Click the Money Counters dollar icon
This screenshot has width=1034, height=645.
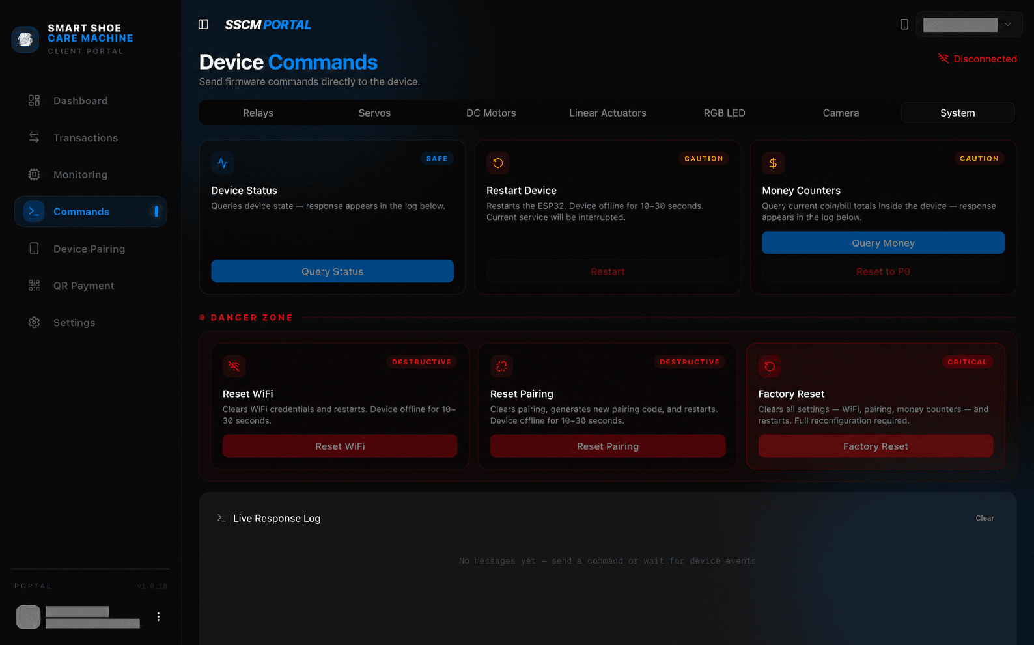coord(773,163)
